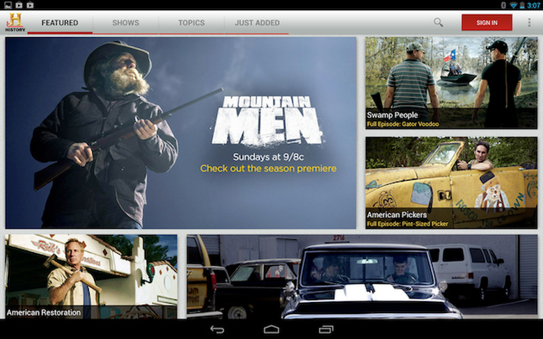Open the black truck show thumbnail

(x=362, y=276)
